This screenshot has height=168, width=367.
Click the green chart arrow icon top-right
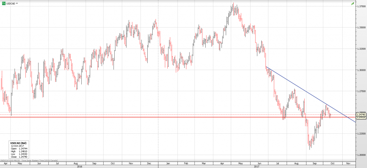click(352, 3)
